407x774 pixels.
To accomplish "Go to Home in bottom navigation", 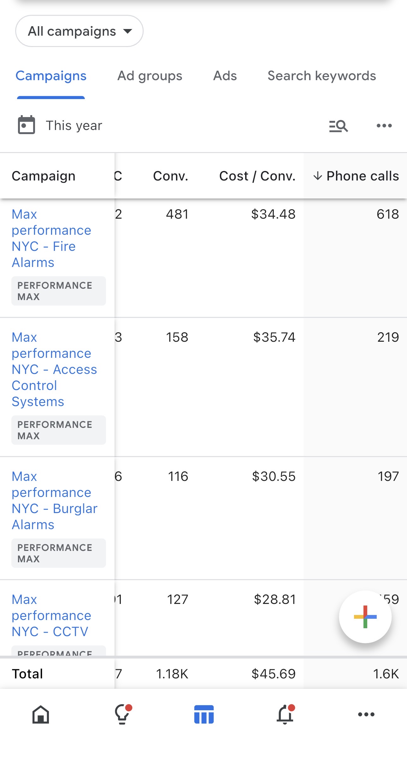I will [41, 714].
